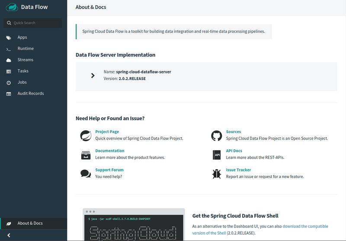Click the 'You need help?' text

[x=109, y=177]
